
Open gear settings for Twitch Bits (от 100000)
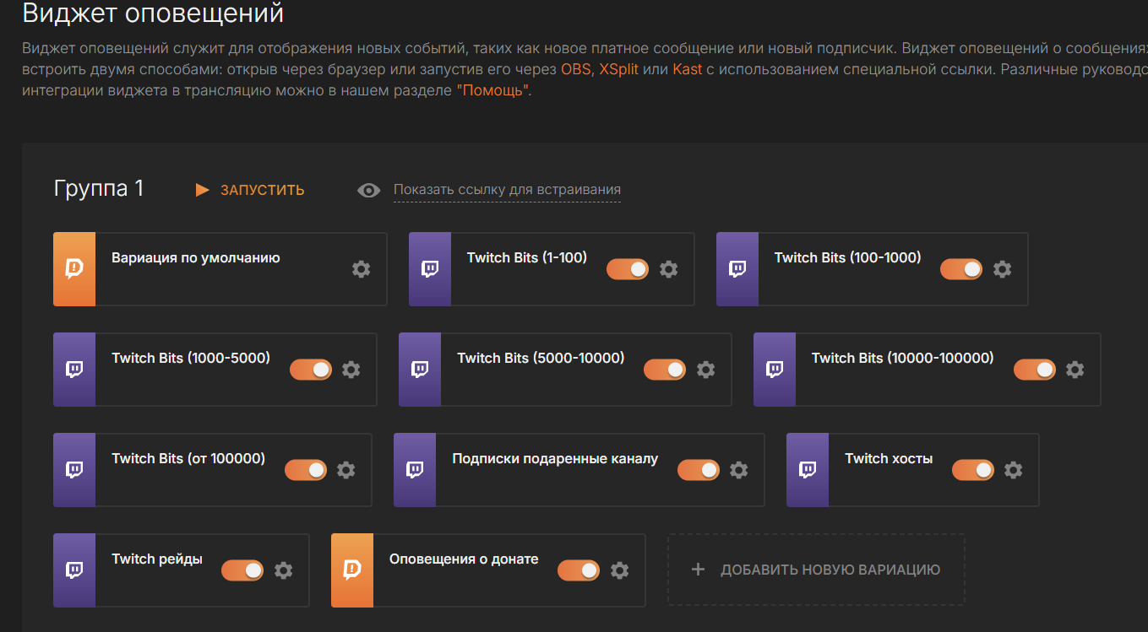[x=346, y=470]
